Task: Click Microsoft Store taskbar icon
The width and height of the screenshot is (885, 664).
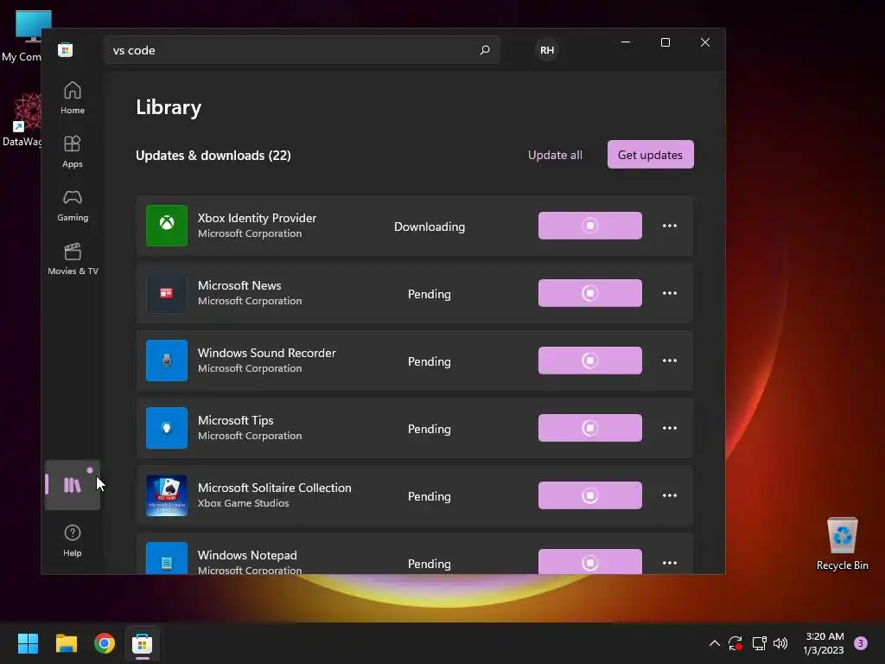Action: (143, 643)
